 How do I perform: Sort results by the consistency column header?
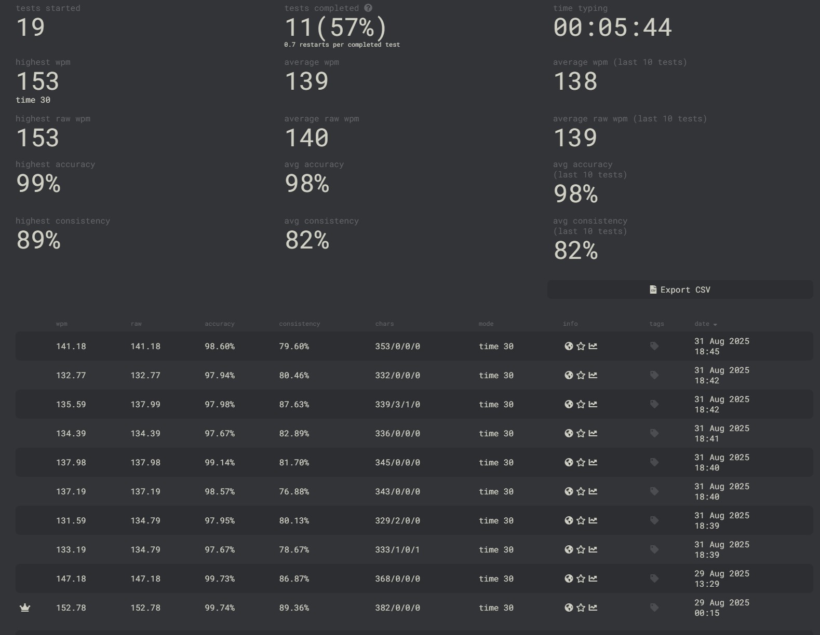[299, 324]
